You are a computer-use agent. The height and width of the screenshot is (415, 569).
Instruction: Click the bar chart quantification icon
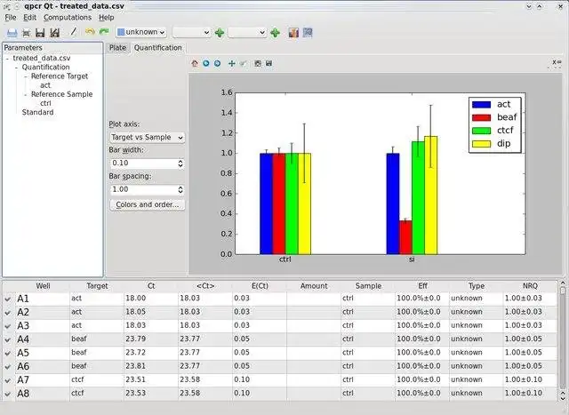(x=293, y=33)
